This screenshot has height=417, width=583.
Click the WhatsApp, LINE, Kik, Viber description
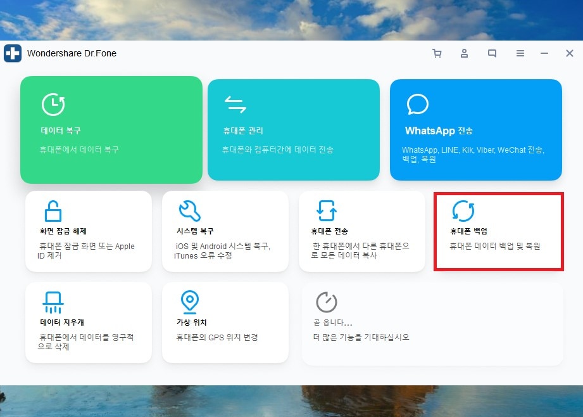[473, 155]
